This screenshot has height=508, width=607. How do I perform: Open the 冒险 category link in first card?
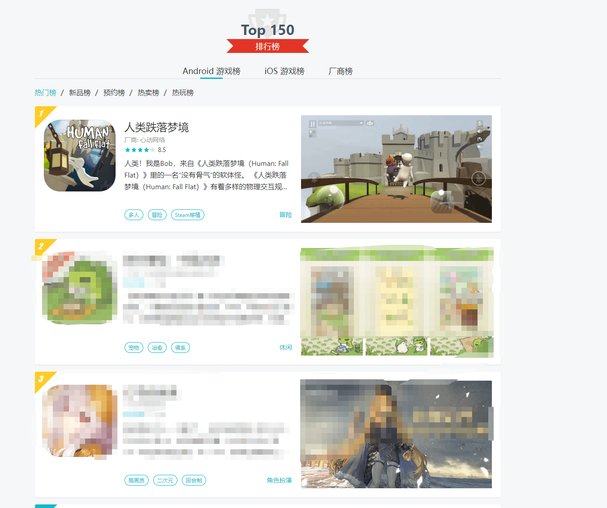pos(286,215)
